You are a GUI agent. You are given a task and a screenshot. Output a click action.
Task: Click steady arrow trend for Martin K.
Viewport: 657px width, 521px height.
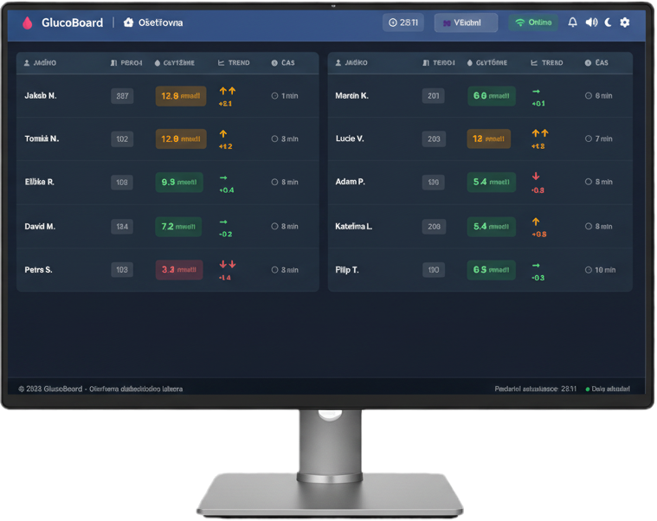click(x=536, y=91)
